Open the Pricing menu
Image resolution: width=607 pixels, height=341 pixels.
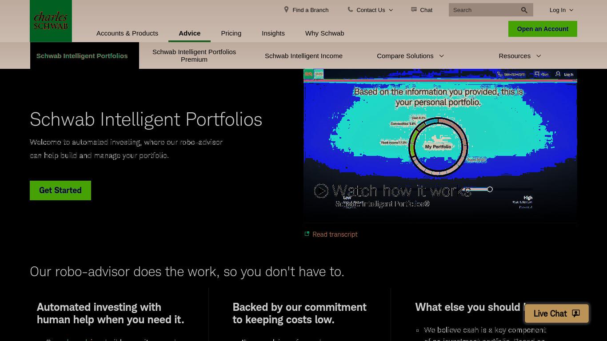pos(231,33)
